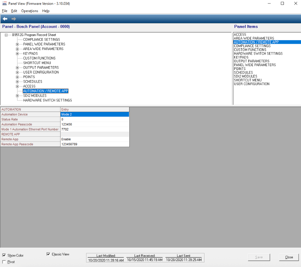Viewport: 301px width, 267px height.
Task: Select POINTS label in the tree
Action: point(29,77)
